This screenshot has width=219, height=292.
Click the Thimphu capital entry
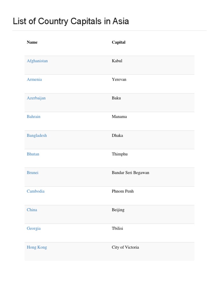[x=119, y=154]
